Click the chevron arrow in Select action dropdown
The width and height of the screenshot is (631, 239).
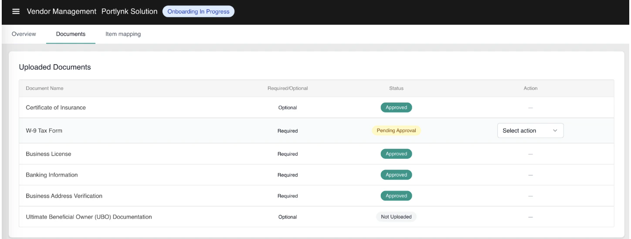click(555, 131)
